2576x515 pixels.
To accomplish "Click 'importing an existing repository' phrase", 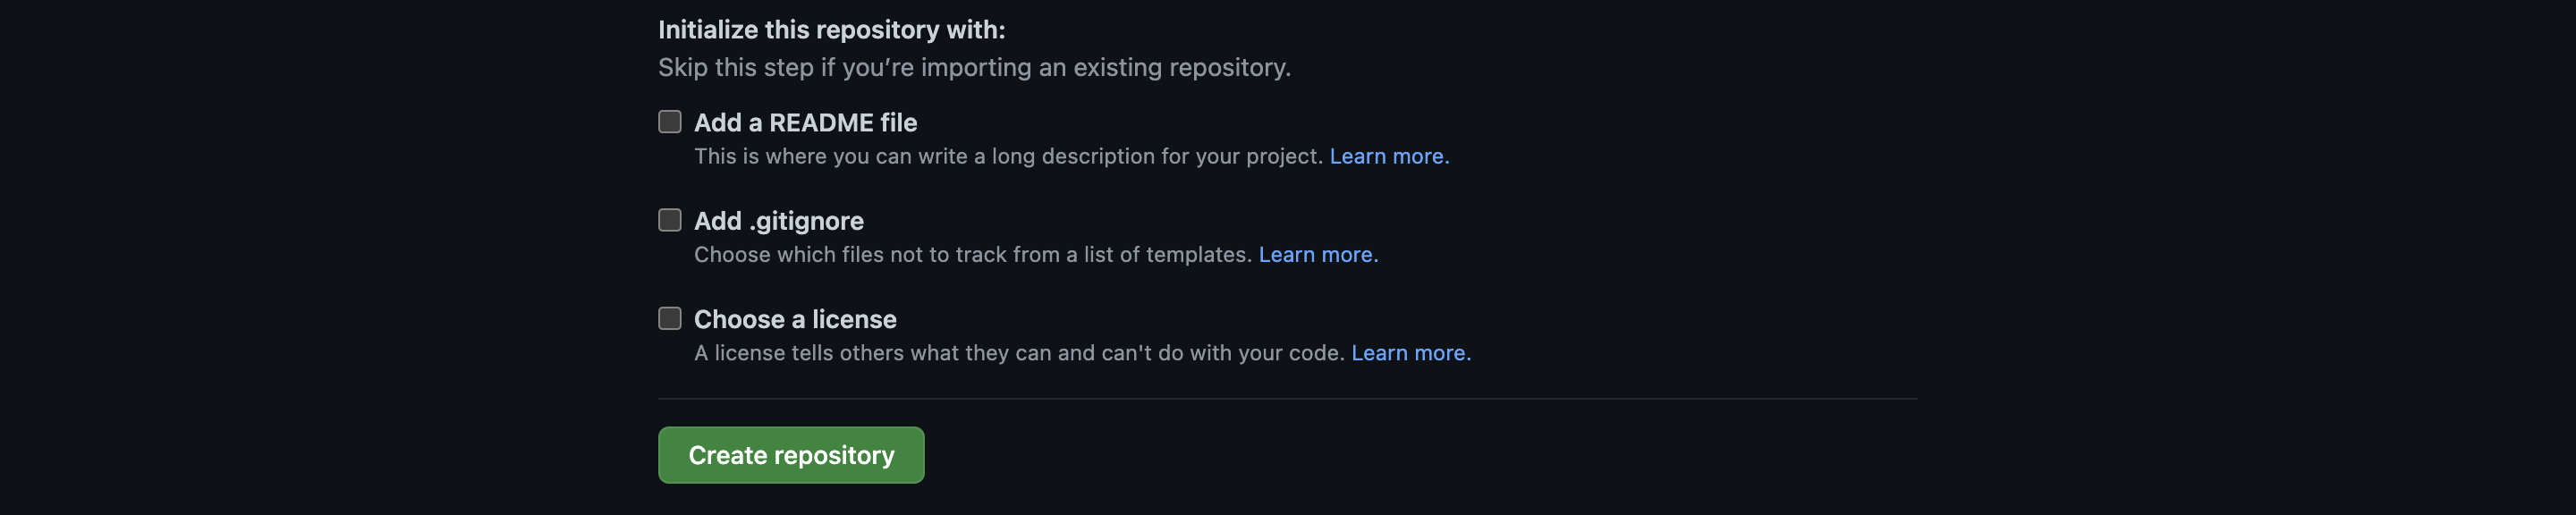I will point(1105,68).
